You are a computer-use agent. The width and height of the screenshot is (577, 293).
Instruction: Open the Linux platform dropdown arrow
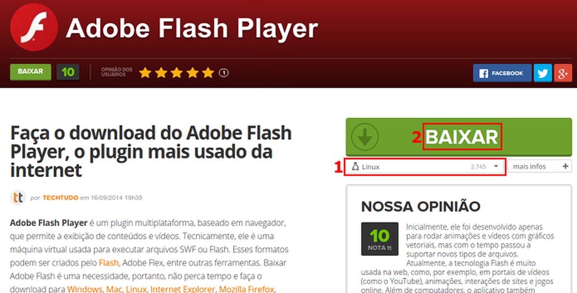pos(496,166)
